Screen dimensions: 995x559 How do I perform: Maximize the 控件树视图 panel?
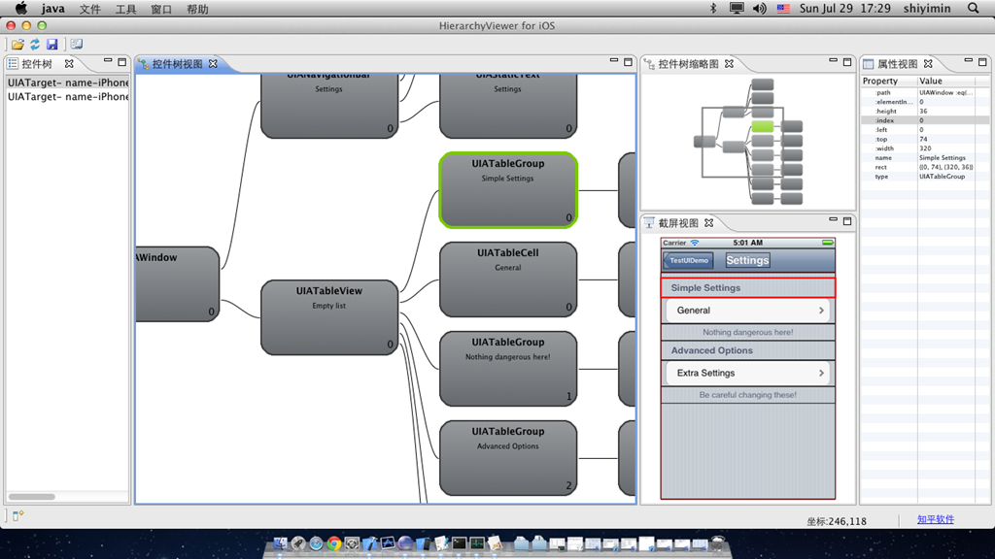coord(629,62)
